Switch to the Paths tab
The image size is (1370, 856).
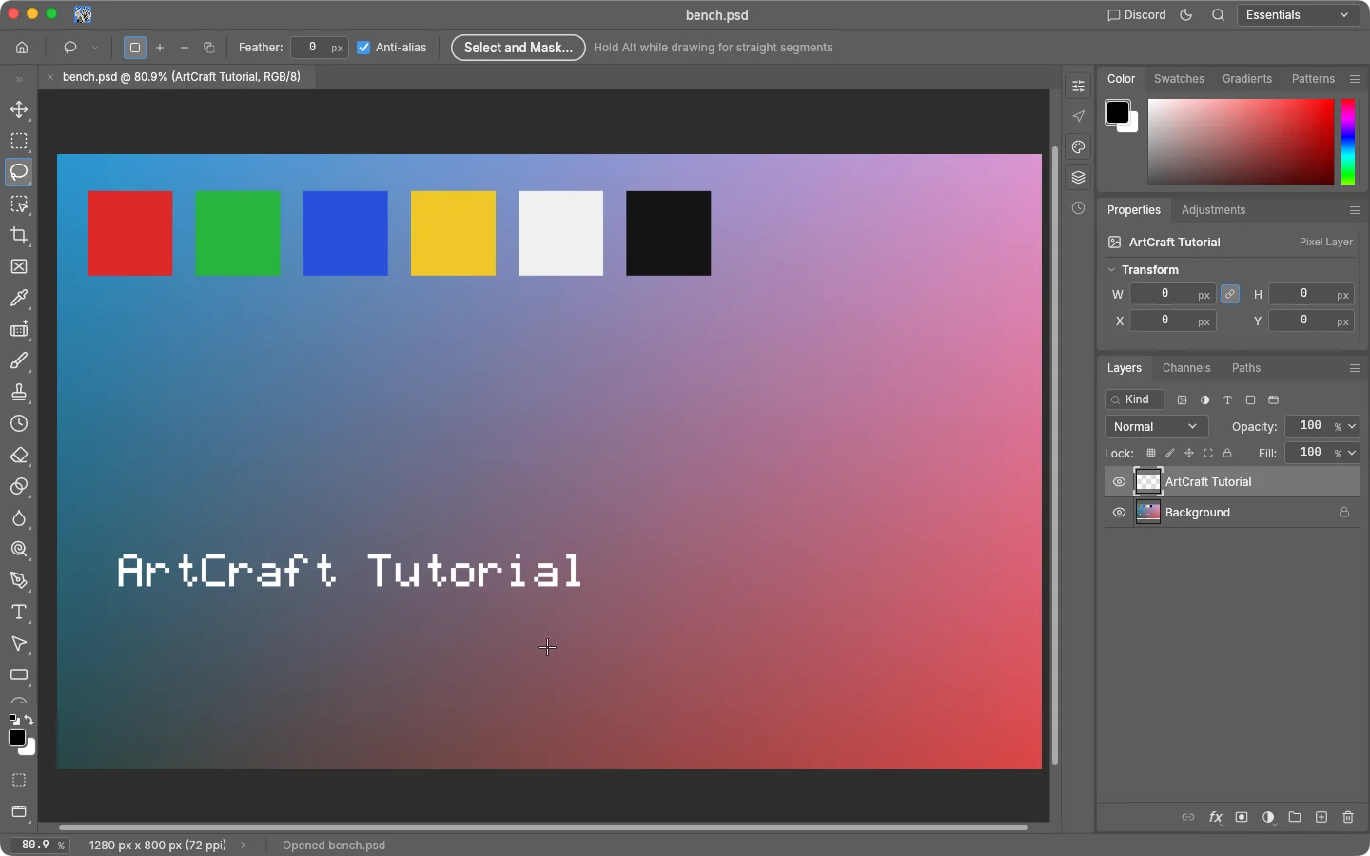(1246, 368)
